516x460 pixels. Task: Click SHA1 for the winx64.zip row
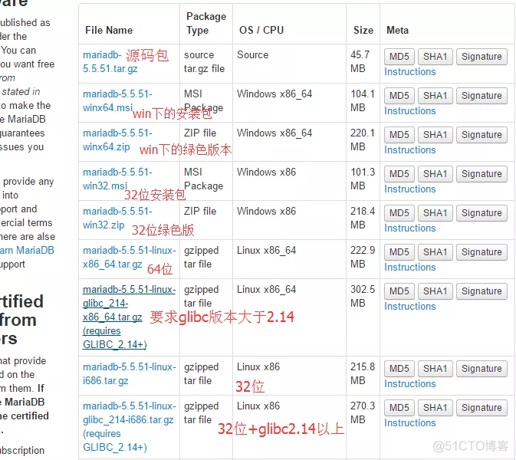tap(435, 135)
